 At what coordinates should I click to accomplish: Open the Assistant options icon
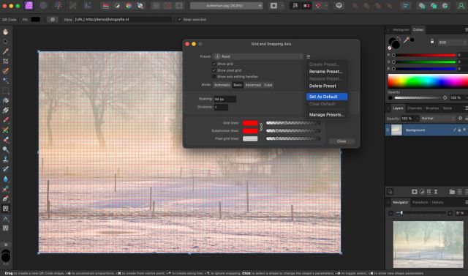coord(339,5)
